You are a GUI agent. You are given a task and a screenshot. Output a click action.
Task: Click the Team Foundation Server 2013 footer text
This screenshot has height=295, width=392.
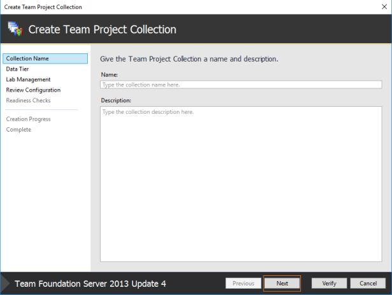pos(90,284)
